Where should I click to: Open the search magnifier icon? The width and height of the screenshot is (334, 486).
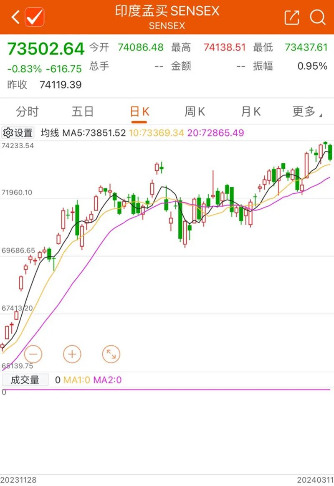[x=318, y=17]
